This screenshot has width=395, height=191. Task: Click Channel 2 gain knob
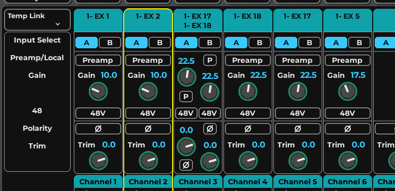point(148,91)
